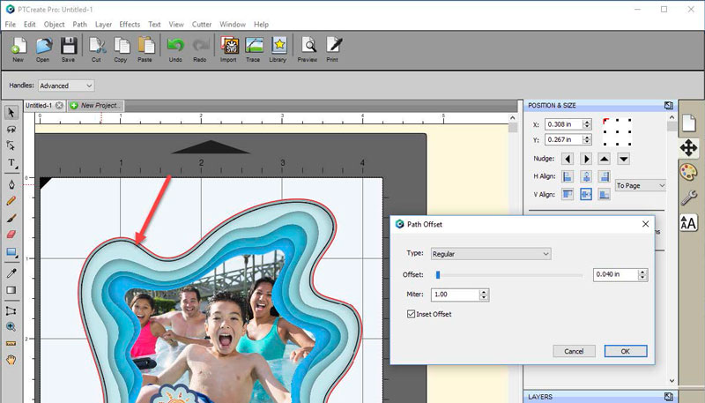Import an SVG using the Import icon
This screenshot has width=705, height=403.
(x=228, y=49)
